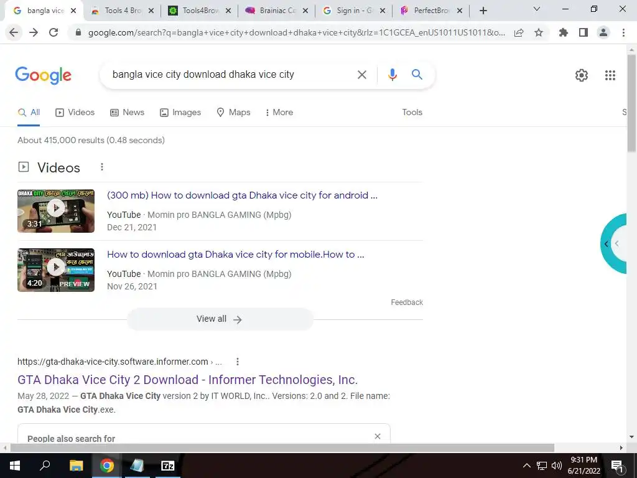Open the profile avatar icon

point(603,32)
